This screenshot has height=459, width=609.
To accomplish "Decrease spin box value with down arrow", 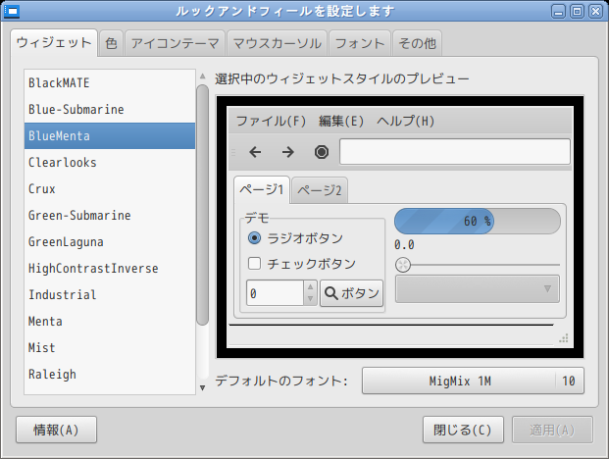I will pos(310,299).
